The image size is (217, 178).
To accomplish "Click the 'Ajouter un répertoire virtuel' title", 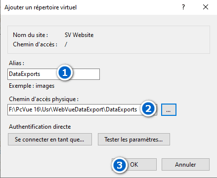I will (x=41, y=7).
